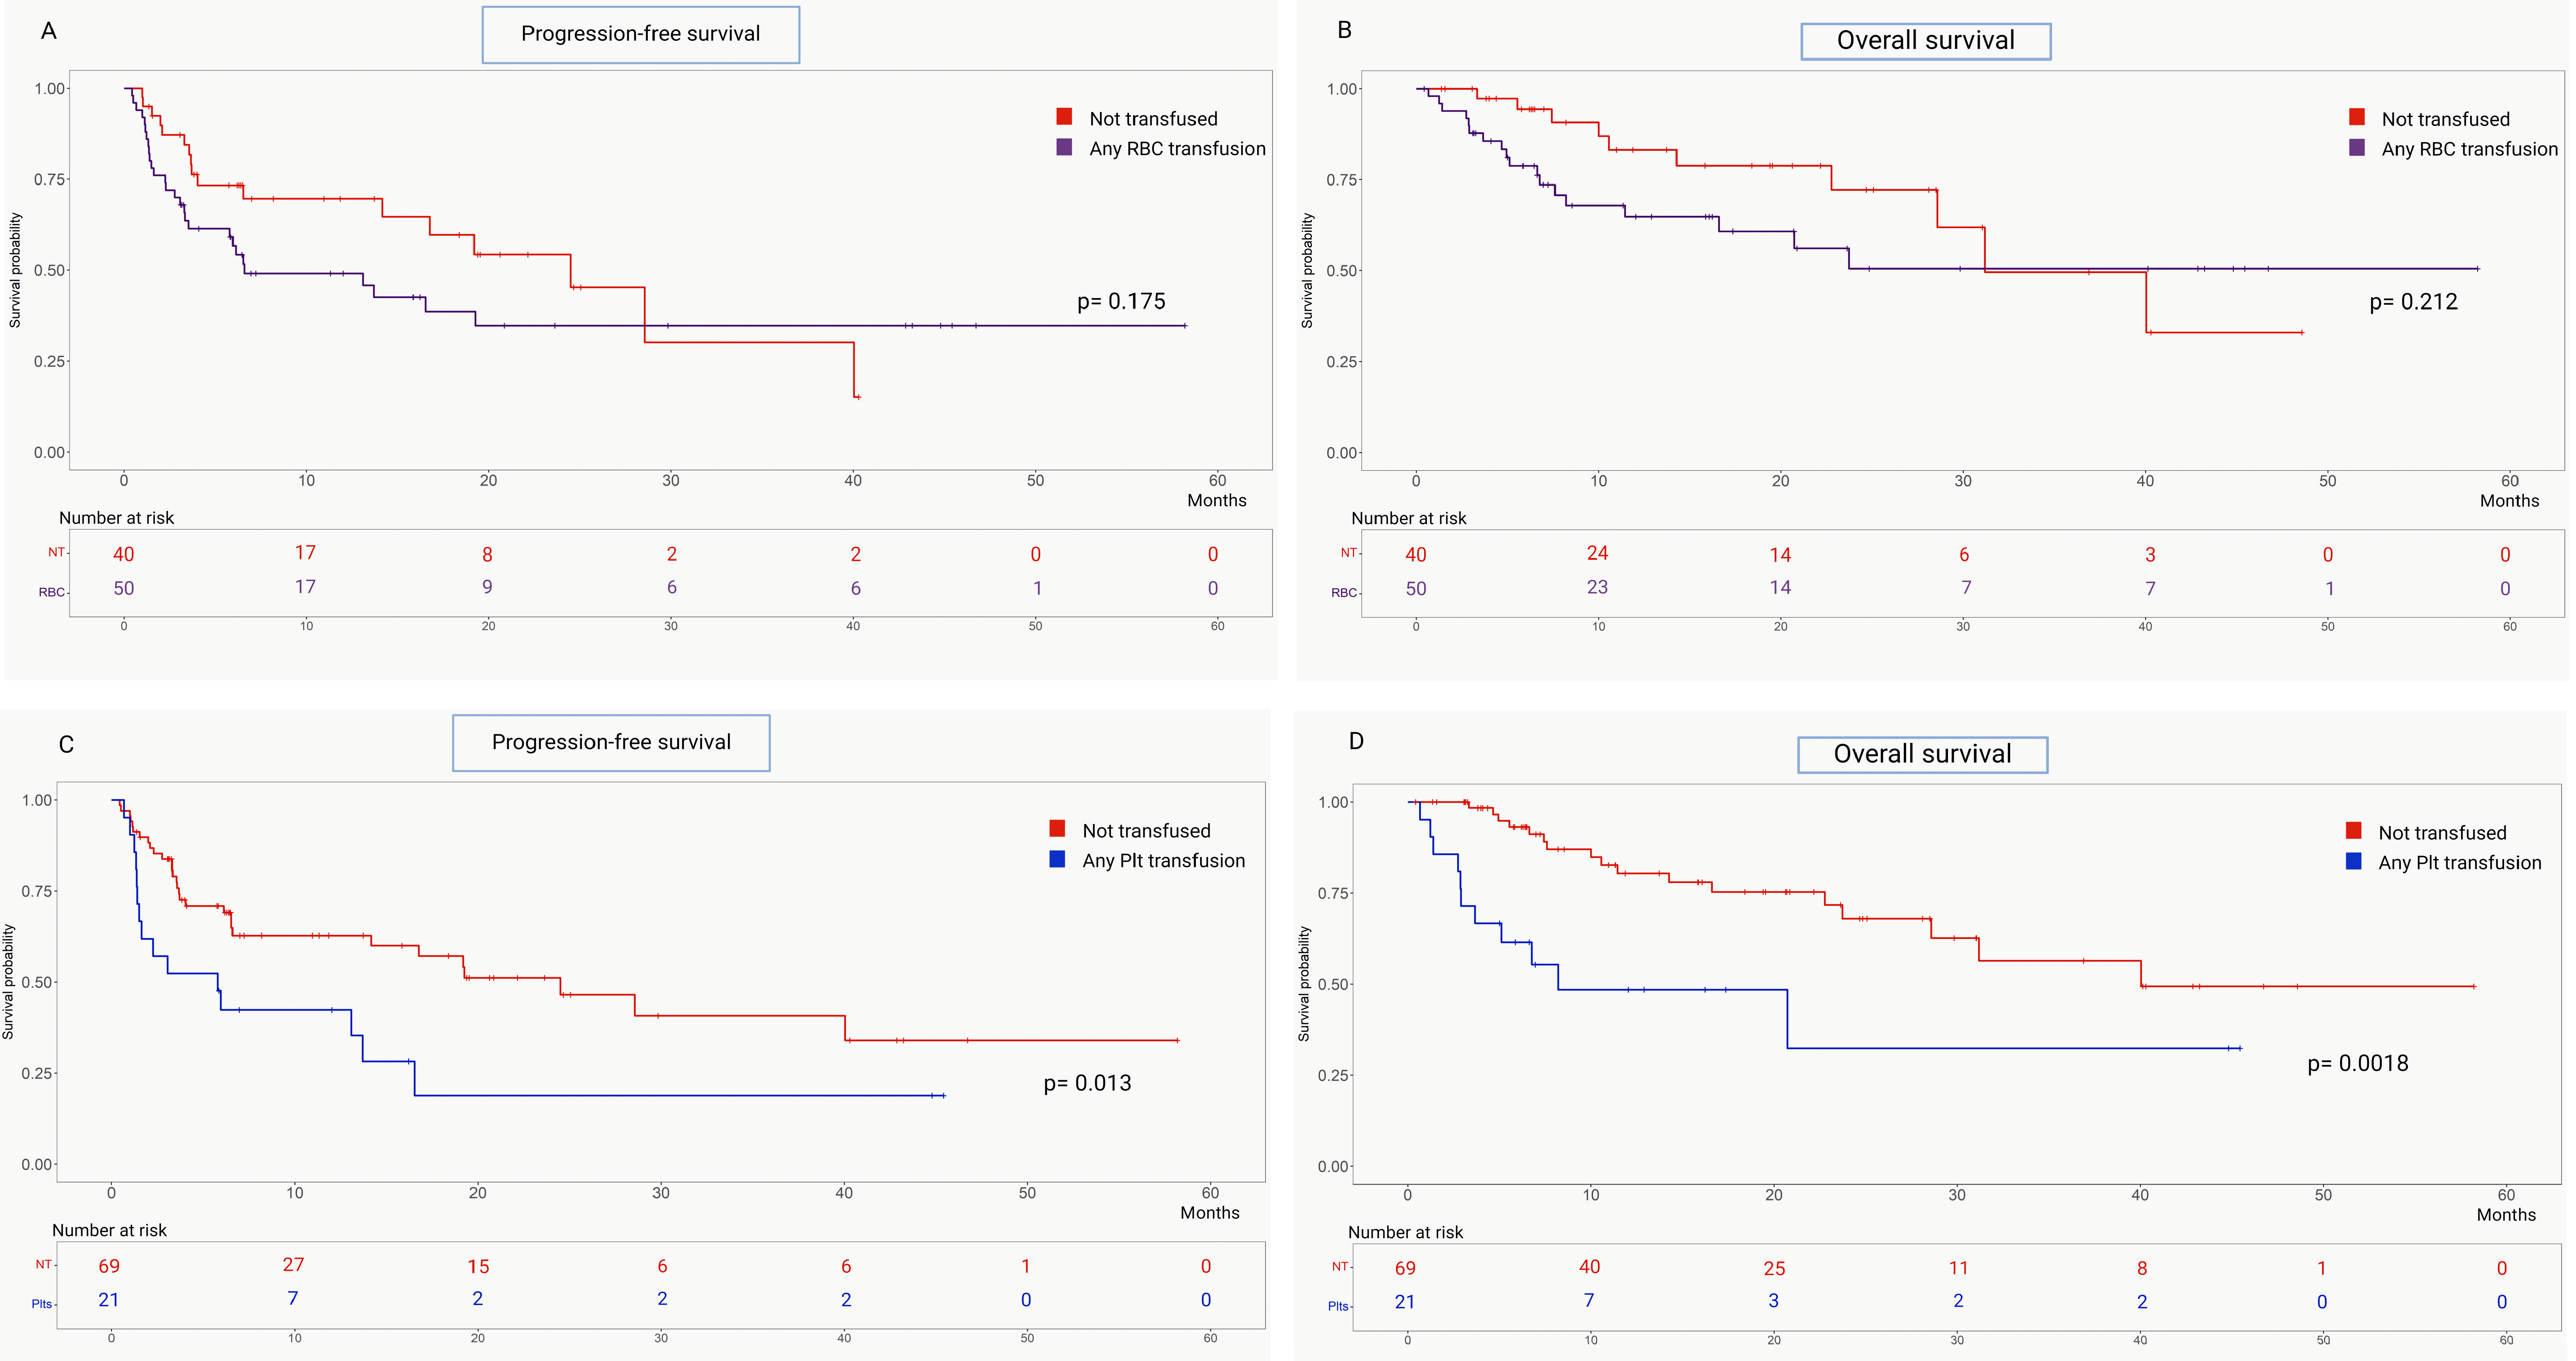
Task: Click purple Any RBC transfusion swatch in panel A
Action: coord(1064,147)
